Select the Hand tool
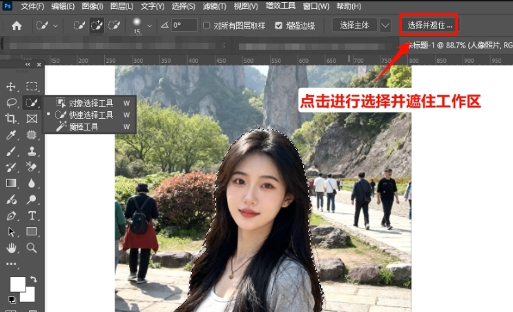 [11, 248]
